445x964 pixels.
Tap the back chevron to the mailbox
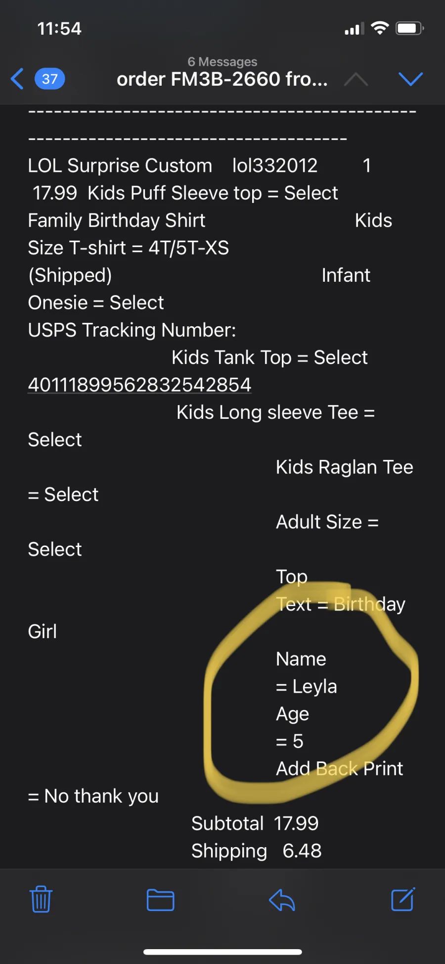17,79
